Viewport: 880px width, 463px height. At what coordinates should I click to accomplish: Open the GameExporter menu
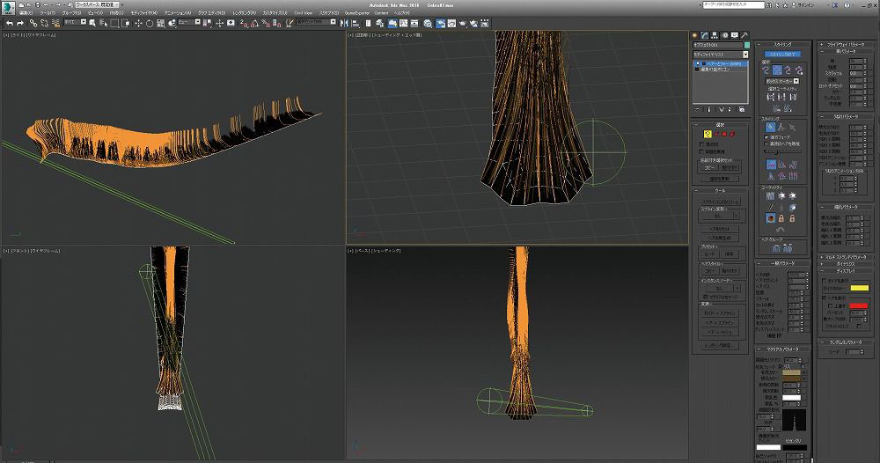pos(358,13)
